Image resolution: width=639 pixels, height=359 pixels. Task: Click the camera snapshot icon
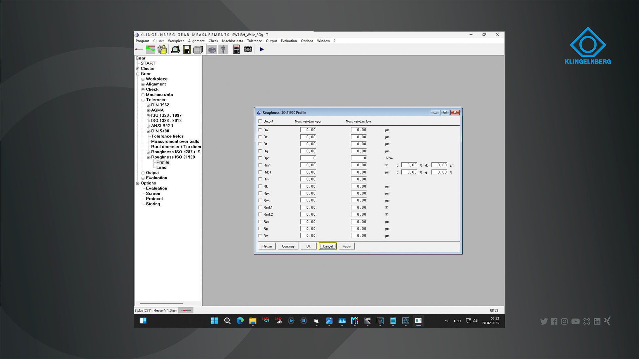tap(248, 49)
